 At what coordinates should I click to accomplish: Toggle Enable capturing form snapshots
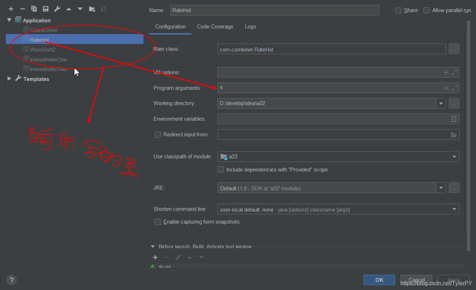pyautogui.click(x=158, y=222)
